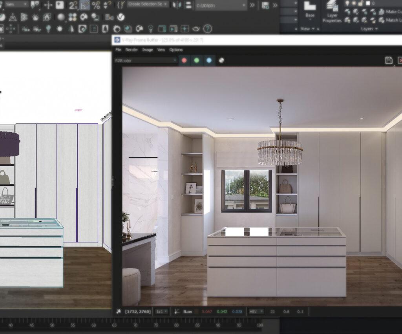This screenshot has width=402, height=334.
Task: Click the Select and Move tool
Action: click(x=48, y=5)
